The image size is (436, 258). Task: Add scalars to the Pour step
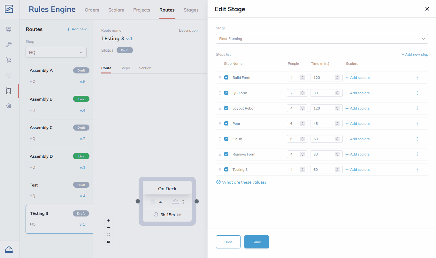pos(357,124)
